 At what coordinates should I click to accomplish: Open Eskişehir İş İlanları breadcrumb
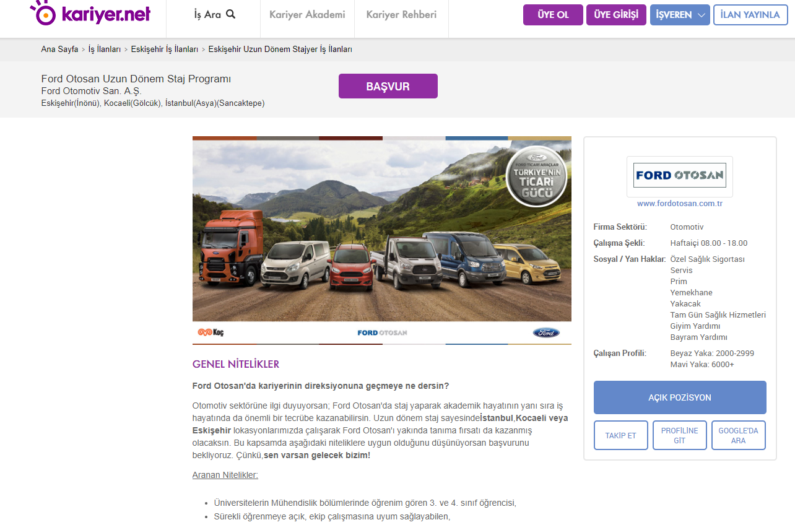[165, 49]
